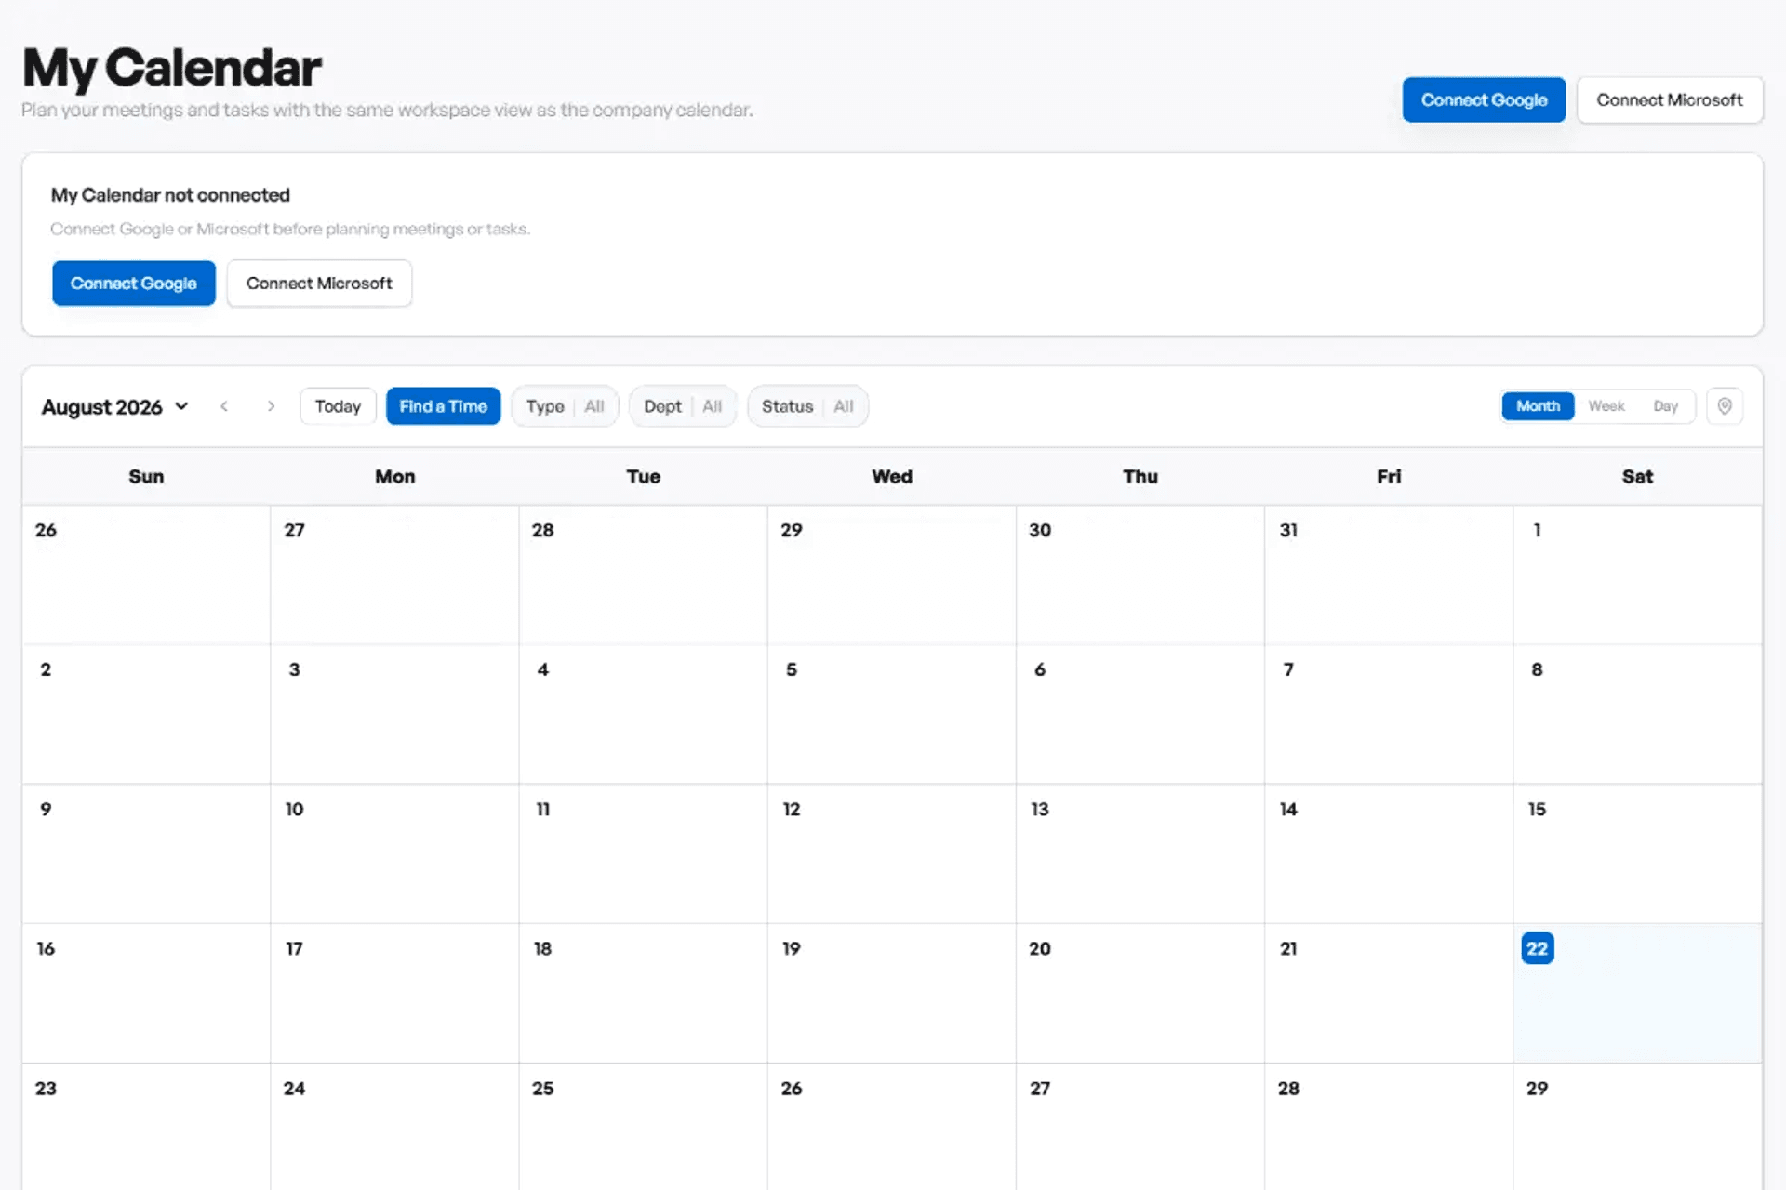Select date 25 in calendar
Image resolution: width=1786 pixels, height=1190 pixels.
643,1127
